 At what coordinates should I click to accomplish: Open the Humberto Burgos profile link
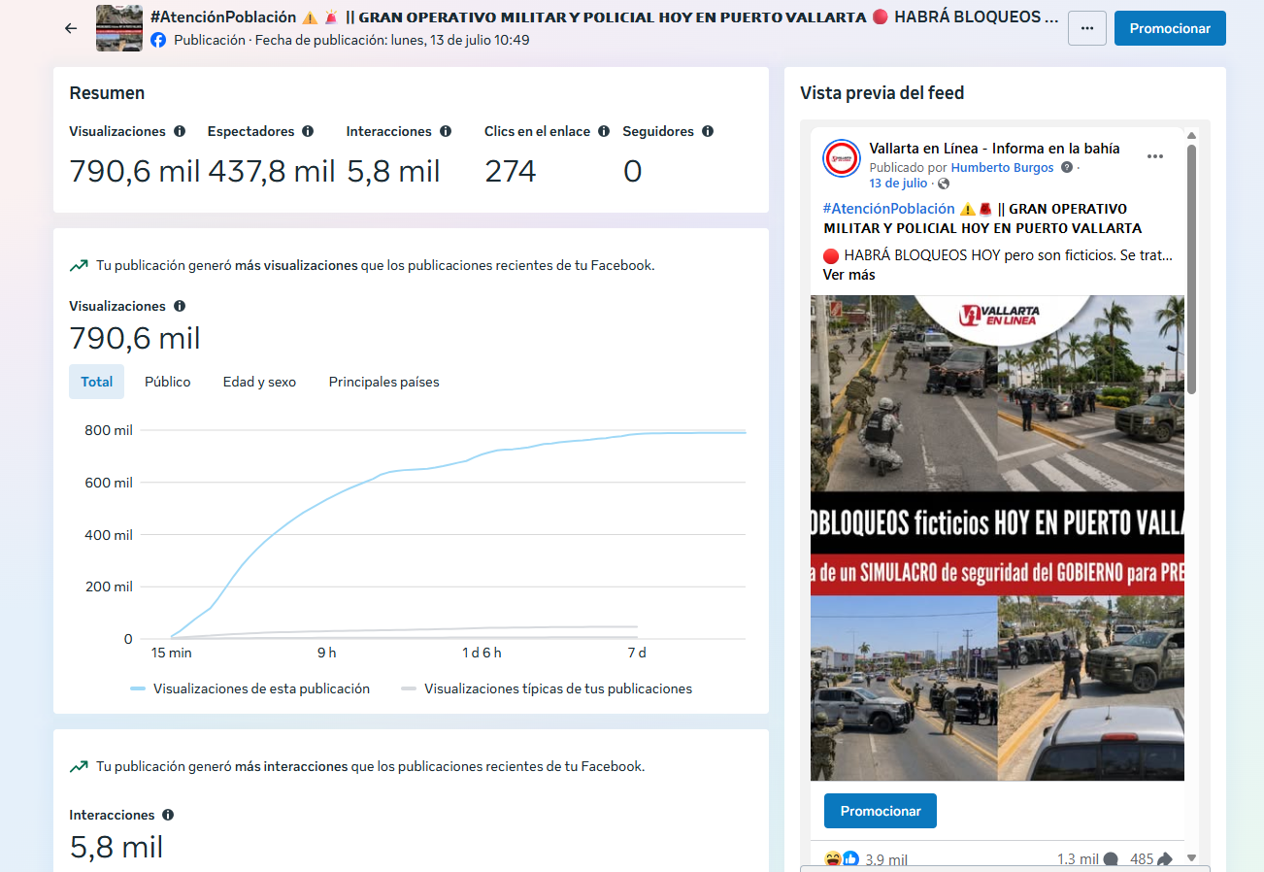click(x=1002, y=167)
